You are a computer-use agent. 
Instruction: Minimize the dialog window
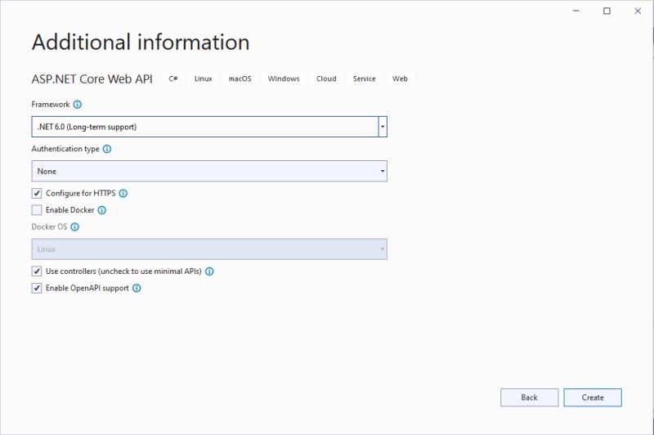click(576, 11)
